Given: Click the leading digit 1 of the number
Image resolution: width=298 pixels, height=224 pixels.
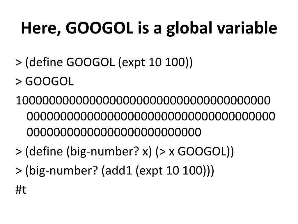Looking at the screenshot, I should 19,100.
